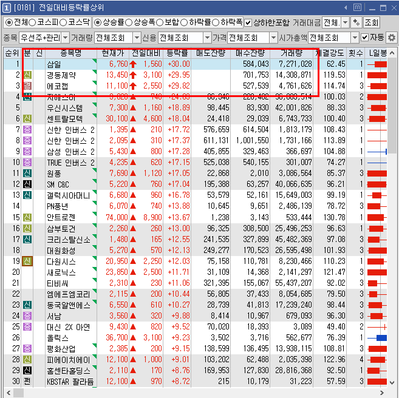Click the 신 badge on 안트로젠 row
399x398 pixels.
(x=27, y=217)
